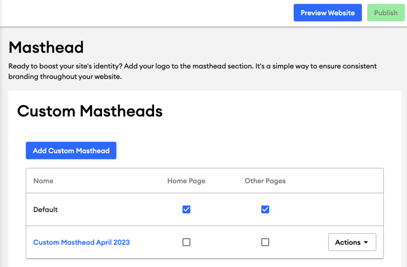Uncheck Default masthead Other Pages checkbox
This screenshot has height=267, width=407.
tap(265, 209)
